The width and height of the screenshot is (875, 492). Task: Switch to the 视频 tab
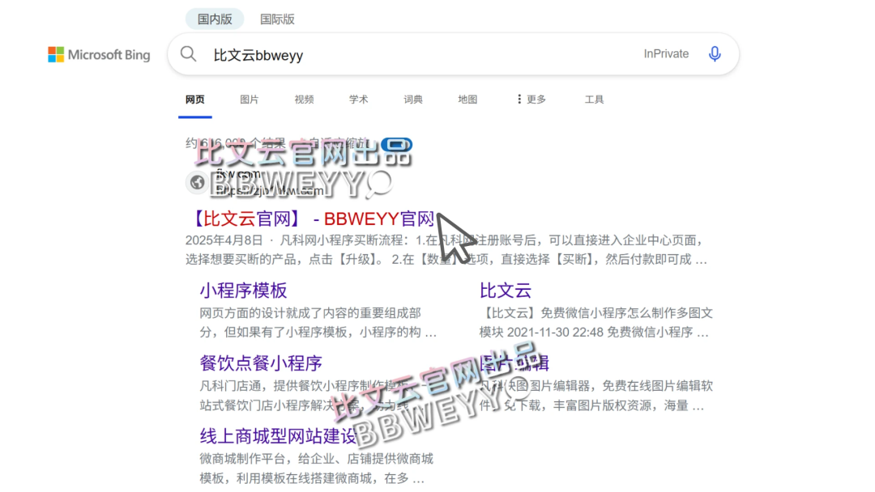304,99
